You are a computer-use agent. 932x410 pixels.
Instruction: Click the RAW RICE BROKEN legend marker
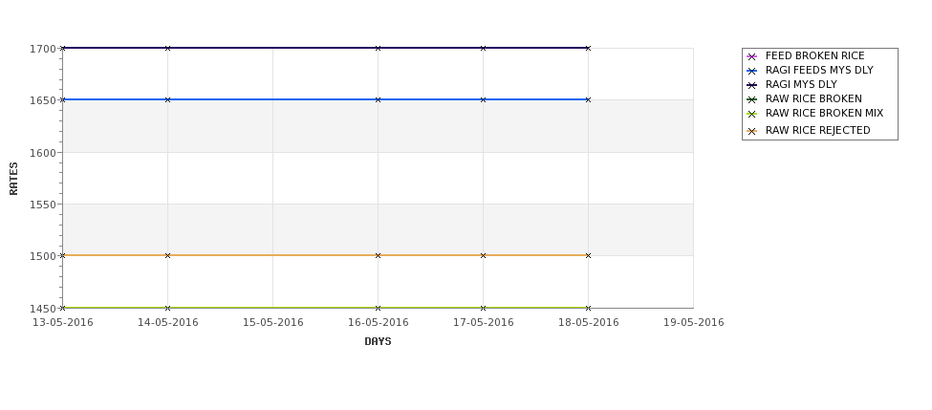pos(751,99)
